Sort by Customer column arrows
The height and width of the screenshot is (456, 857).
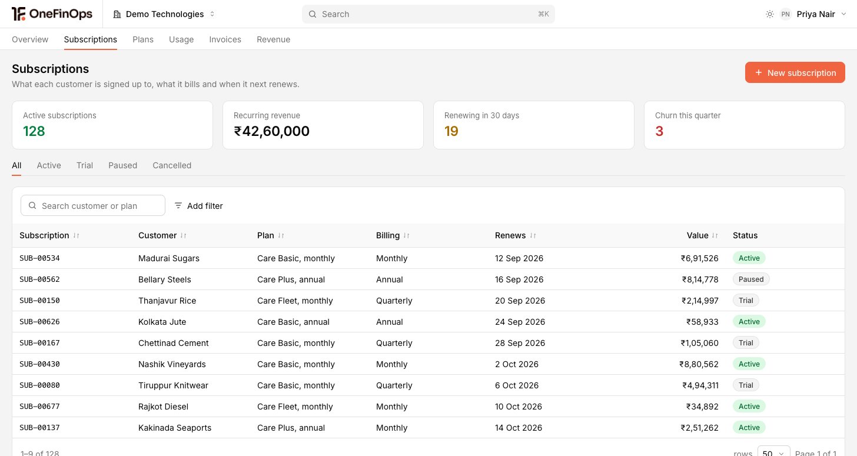pyautogui.click(x=184, y=235)
